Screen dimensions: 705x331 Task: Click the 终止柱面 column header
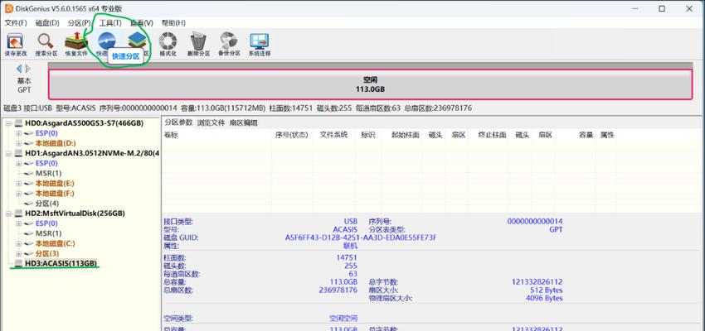click(493, 135)
